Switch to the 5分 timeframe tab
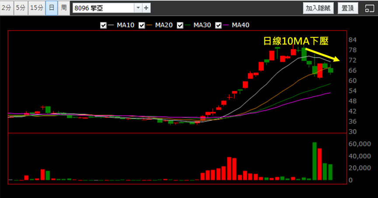The height and width of the screenshot is (198, 378). coord(21,8)
